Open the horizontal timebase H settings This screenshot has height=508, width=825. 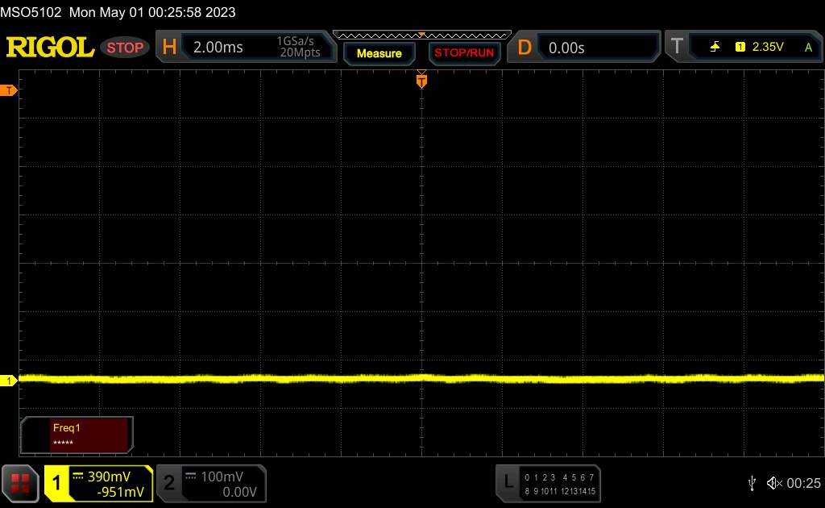[x=169, y=48]
